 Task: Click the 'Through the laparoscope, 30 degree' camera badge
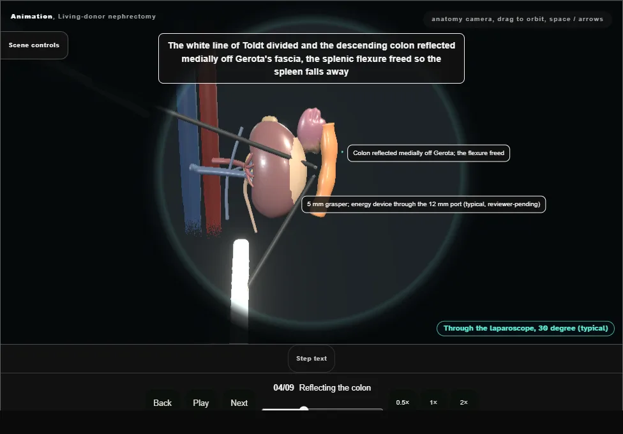(526, 328)
